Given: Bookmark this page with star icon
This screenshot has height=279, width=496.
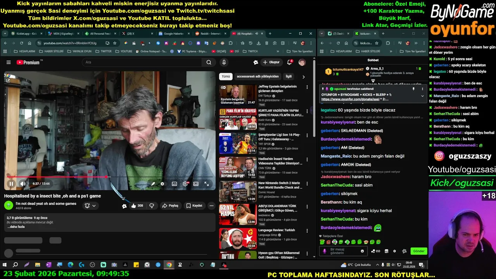Looking at the screenshot, I should click(115, 43).
